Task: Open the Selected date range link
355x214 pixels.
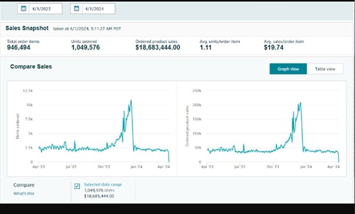Action: [x=103, y=185]
